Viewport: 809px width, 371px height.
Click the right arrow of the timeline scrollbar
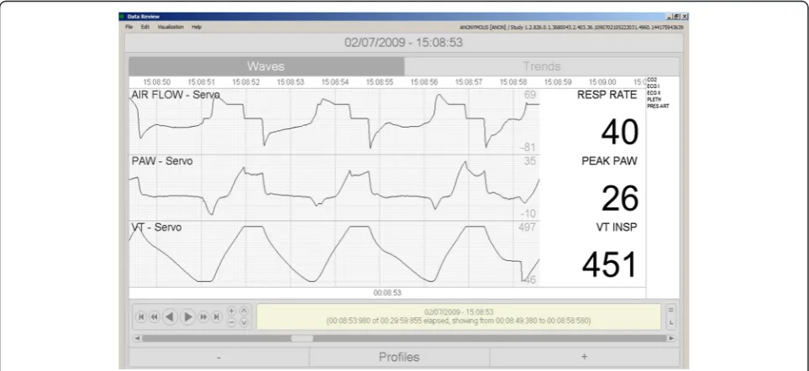tap(671, 338)
